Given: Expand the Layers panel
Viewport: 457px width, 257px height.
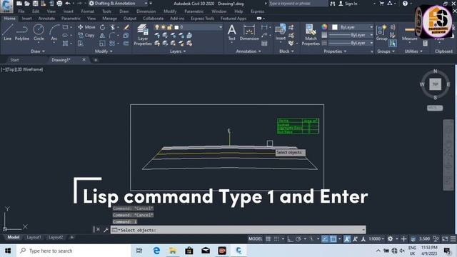Looking at the screenshot, I should pyautogui.click(x=178, y=51).
